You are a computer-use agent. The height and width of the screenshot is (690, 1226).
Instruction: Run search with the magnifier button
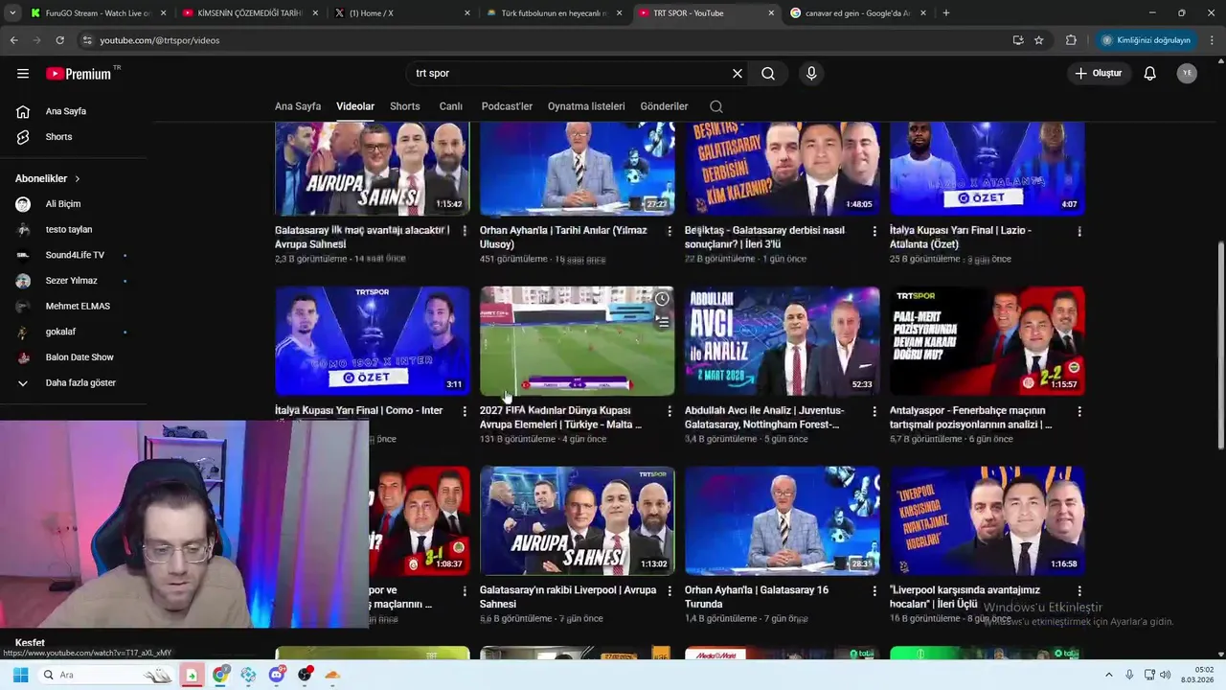pyautogui.click(x=768, y=74)
